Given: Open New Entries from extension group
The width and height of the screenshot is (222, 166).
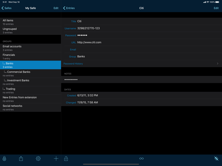Looking at the screenshot, I should [x=30, y=99].
